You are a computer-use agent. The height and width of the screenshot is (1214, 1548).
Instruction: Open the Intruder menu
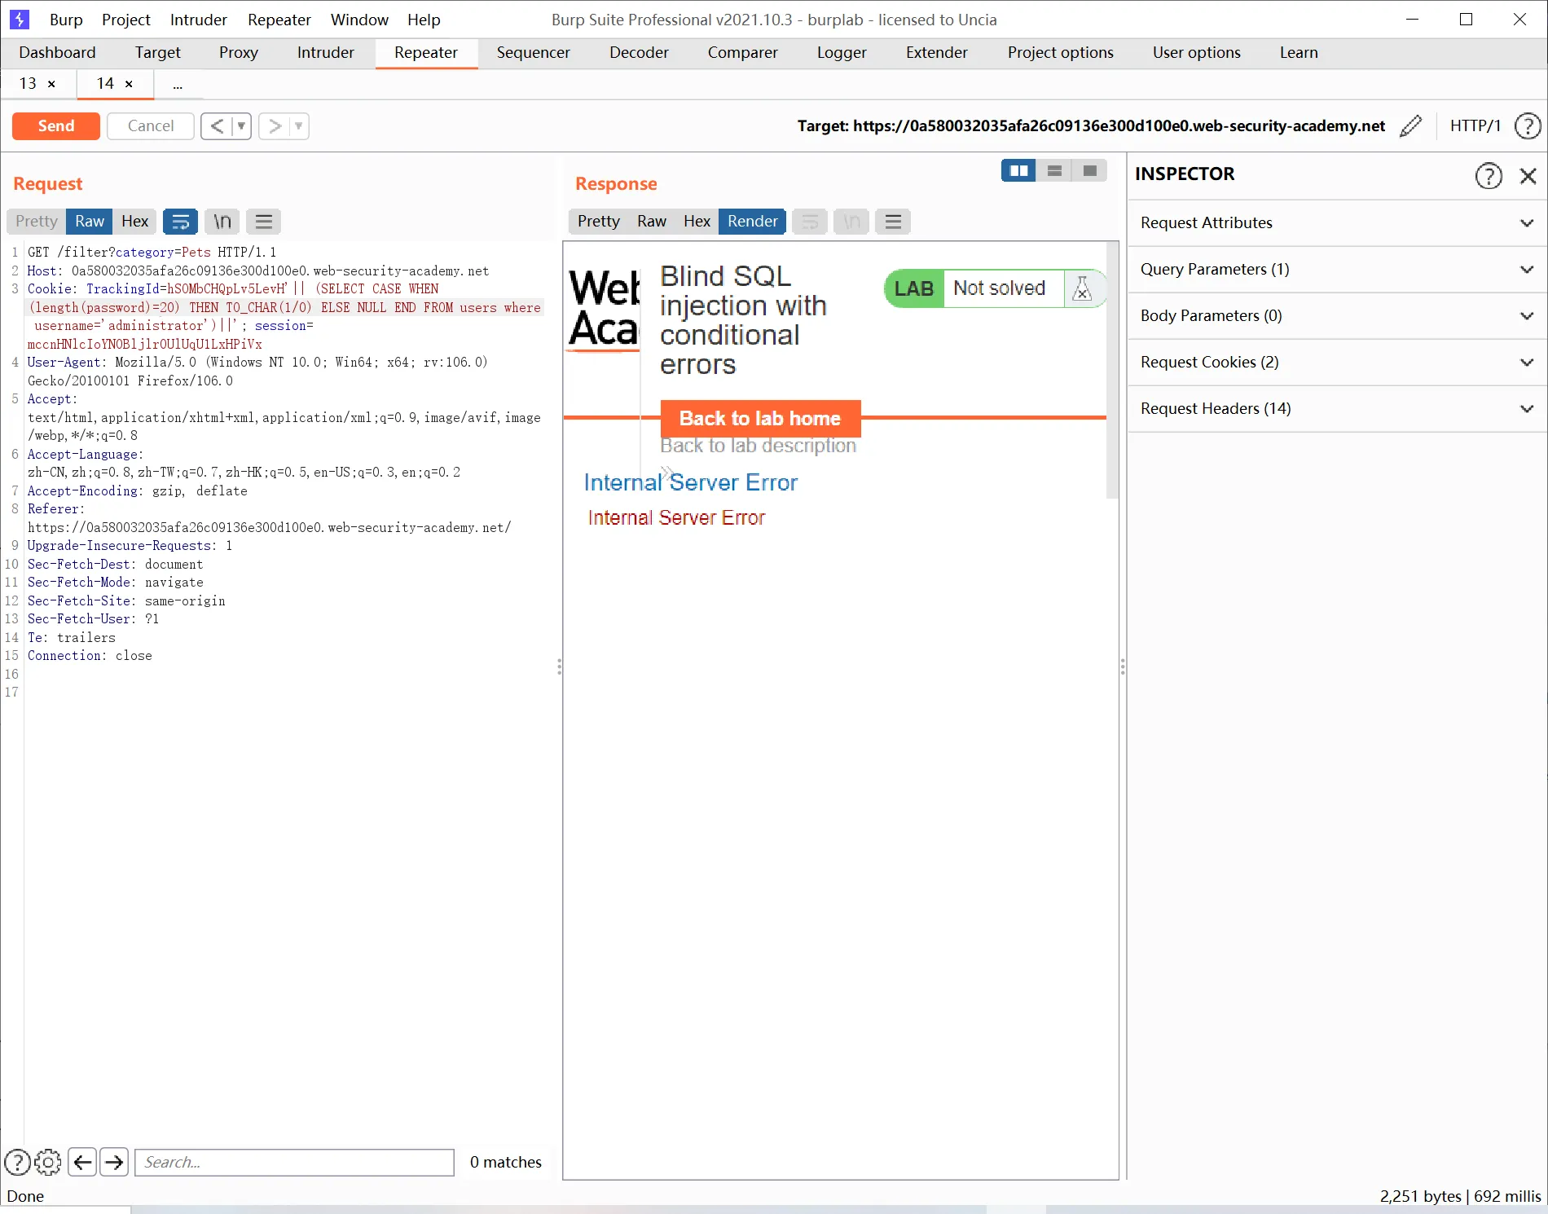pyautogui.click(x=199, y=20)
